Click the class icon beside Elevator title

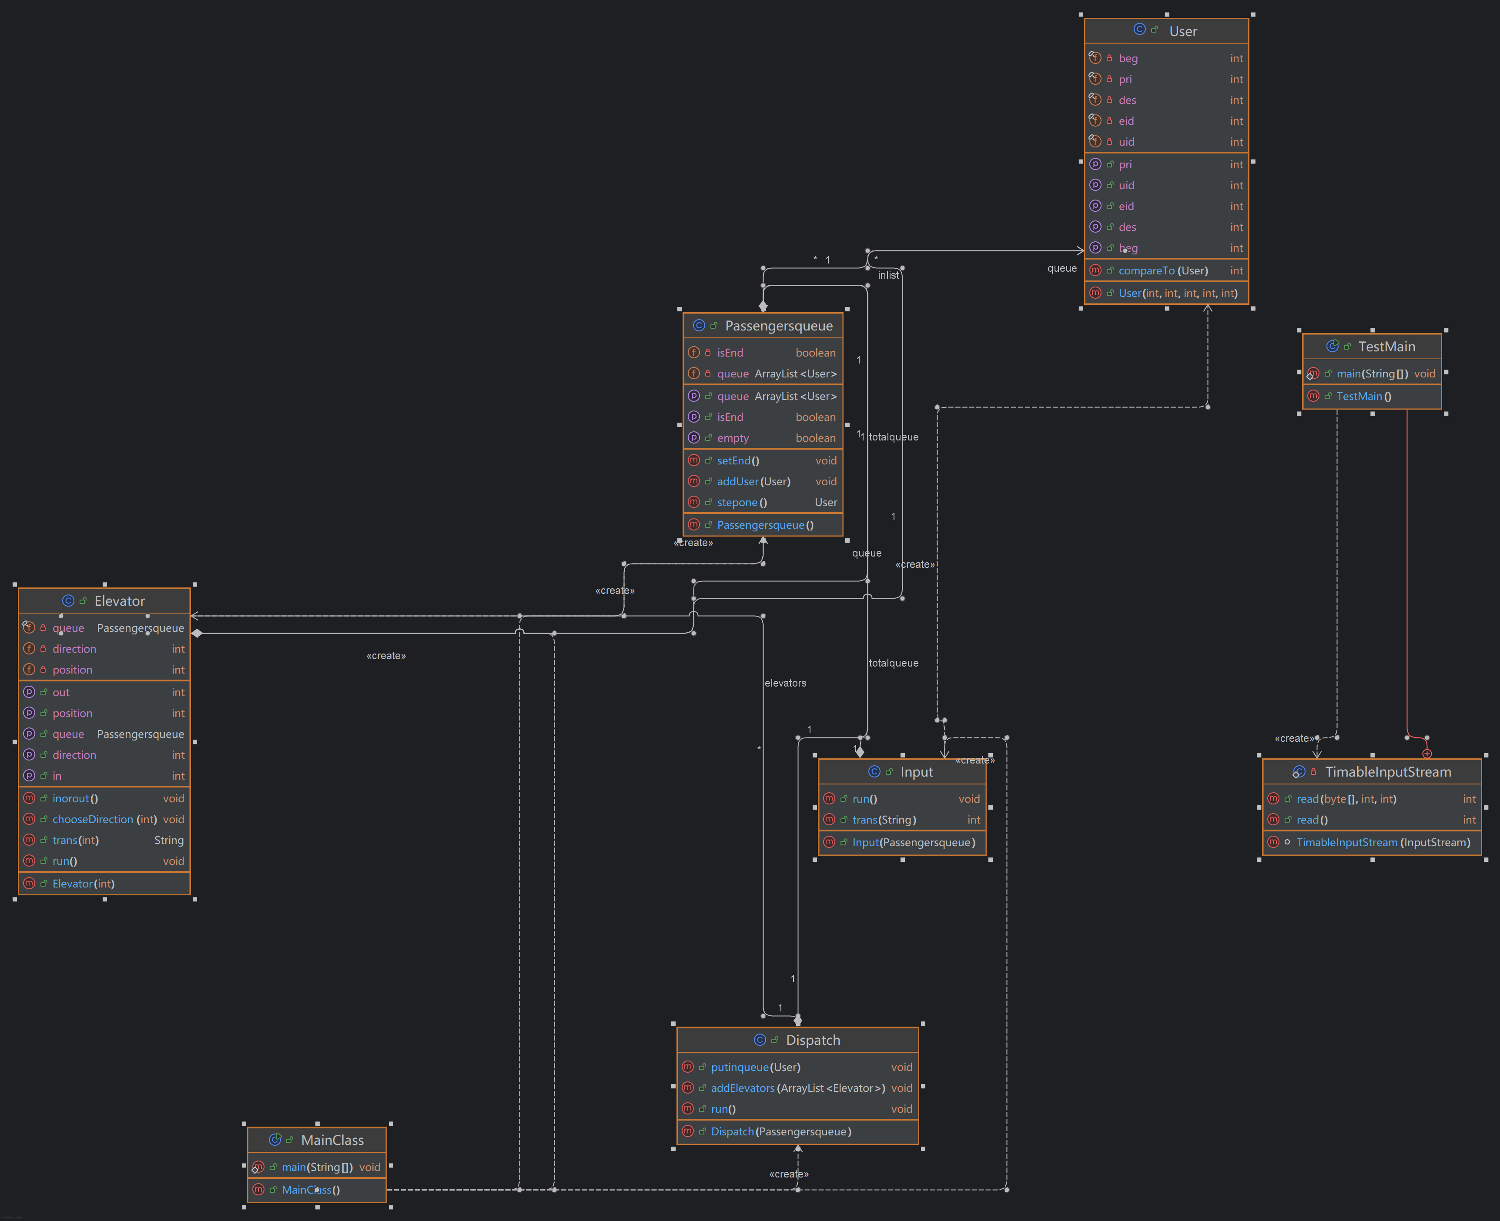(68, 600)
